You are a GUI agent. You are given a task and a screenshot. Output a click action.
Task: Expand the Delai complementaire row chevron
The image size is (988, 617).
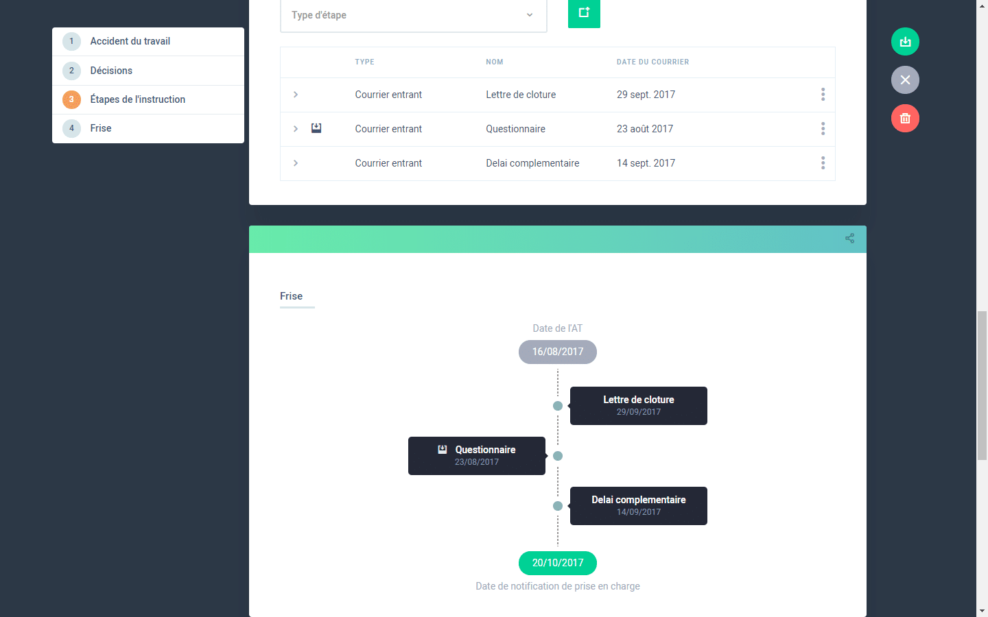point(296,163)
